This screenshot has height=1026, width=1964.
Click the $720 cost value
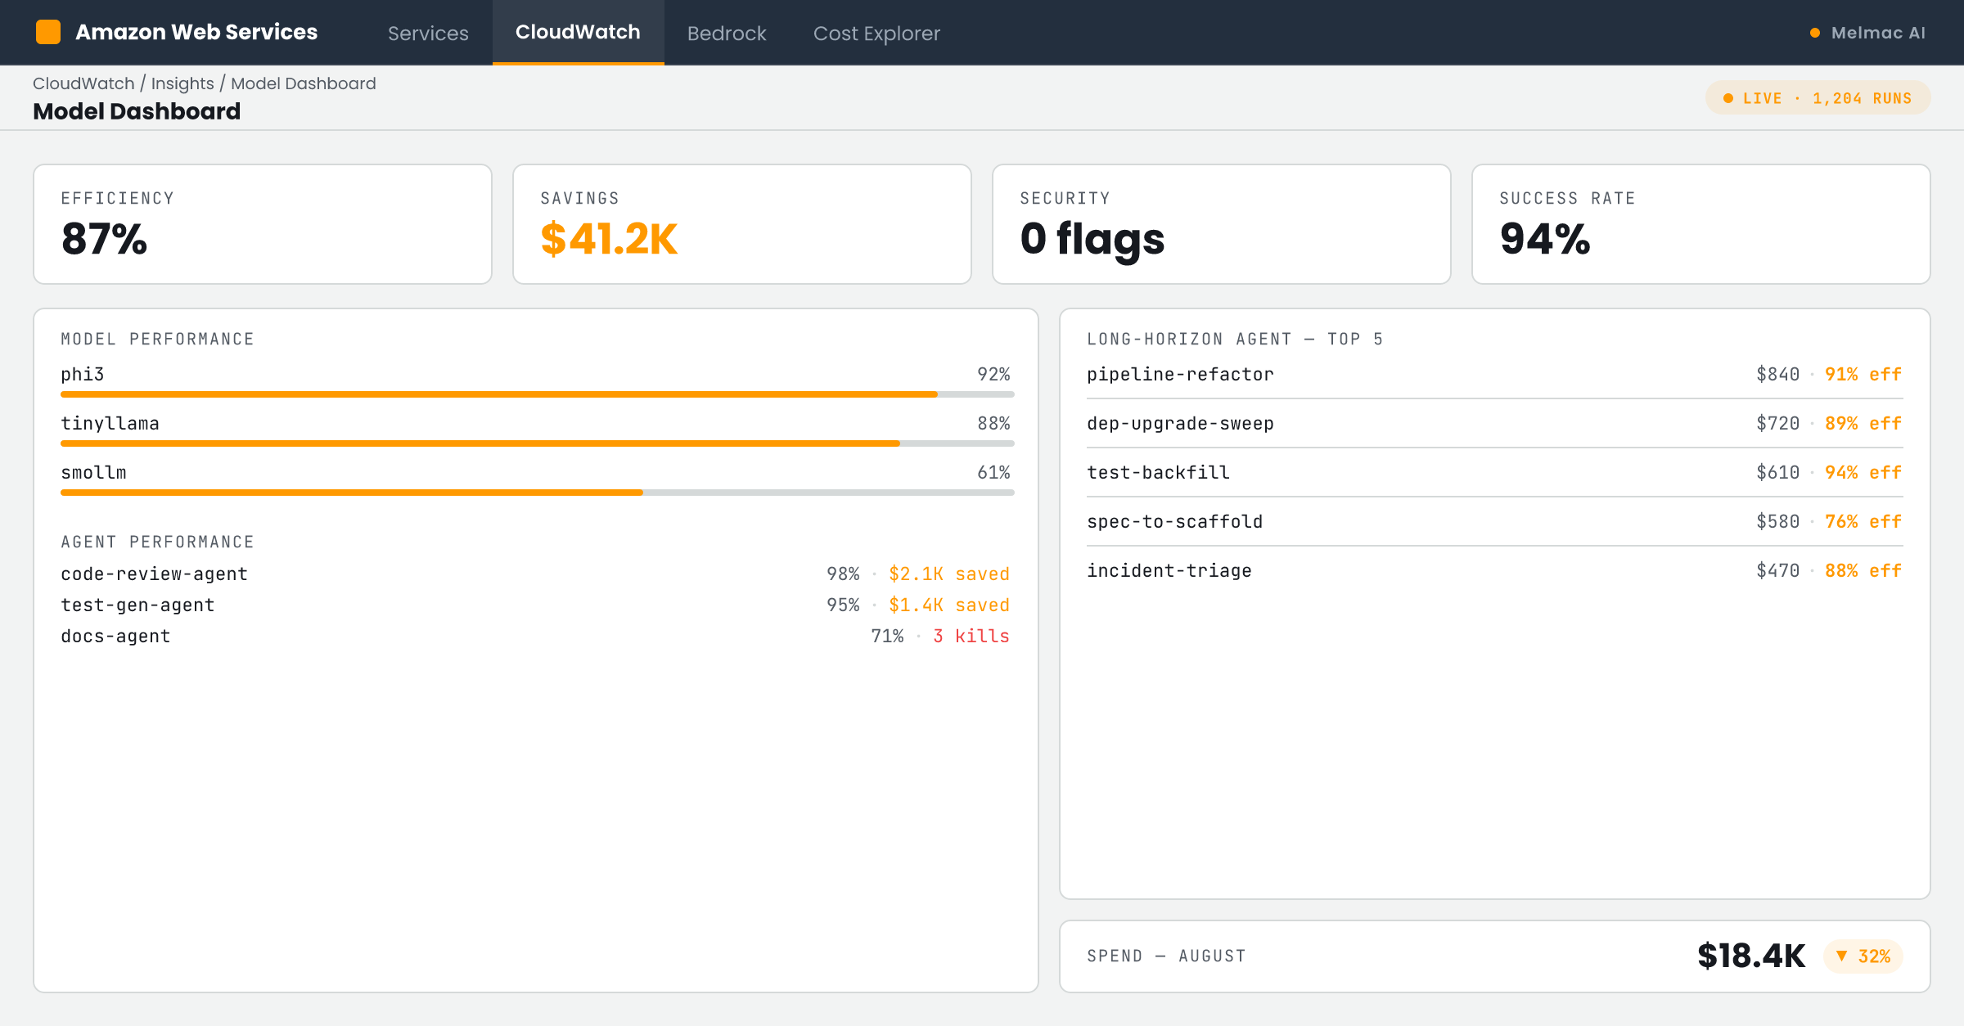click(1777, 424)
